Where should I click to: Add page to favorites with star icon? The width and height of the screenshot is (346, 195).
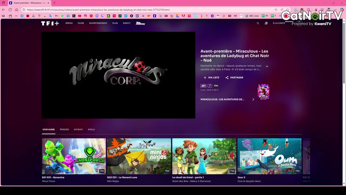tap(288, 10)
